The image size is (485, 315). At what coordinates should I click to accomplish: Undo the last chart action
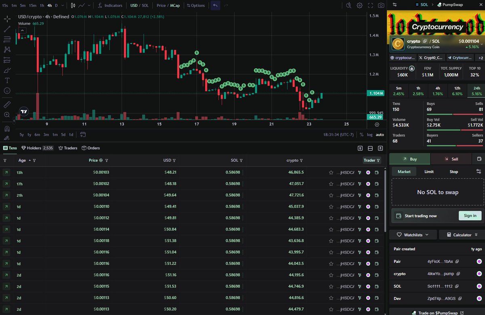click(215, 6)
